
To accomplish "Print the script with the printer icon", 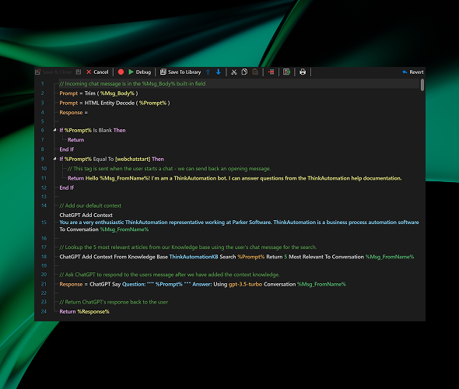I will (x=303, y=72).
